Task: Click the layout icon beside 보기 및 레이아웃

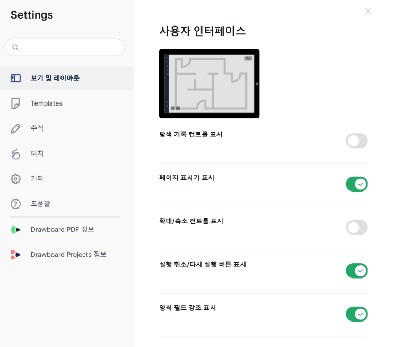Action: click(x=15, y=78)
